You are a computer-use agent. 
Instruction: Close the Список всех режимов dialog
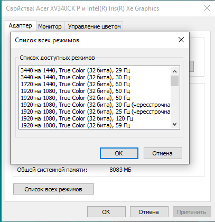[181, 40]
